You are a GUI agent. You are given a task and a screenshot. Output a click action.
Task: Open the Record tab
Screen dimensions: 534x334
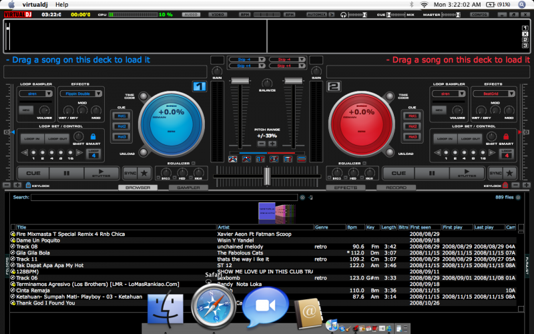click(x=396, y=188)
